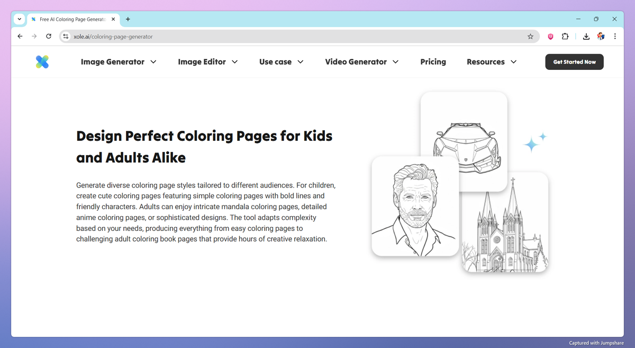Click the back navigation arrow
Image resolution: width=635 pixels, height=348 pixels.
(20, 36)
